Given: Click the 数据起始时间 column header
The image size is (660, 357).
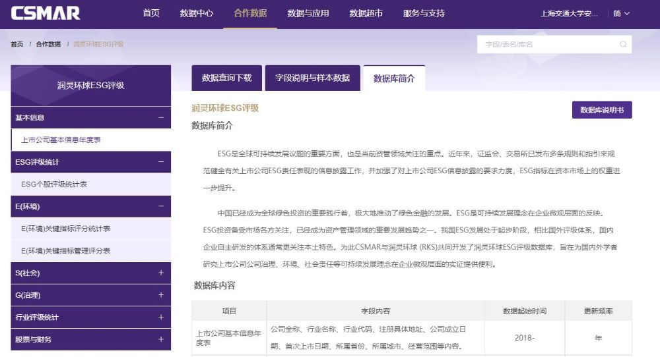Looking at the screenshot, I should (x=525, y=311).
